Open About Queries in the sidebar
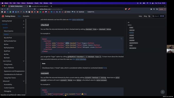The height and width of the screenshot is (98, 174). point(8,31)
